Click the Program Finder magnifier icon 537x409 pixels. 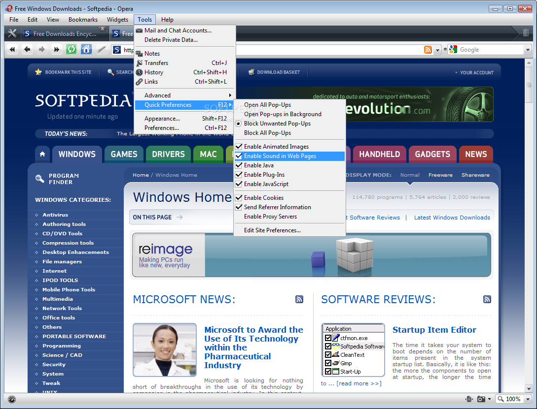click(40, 178)
